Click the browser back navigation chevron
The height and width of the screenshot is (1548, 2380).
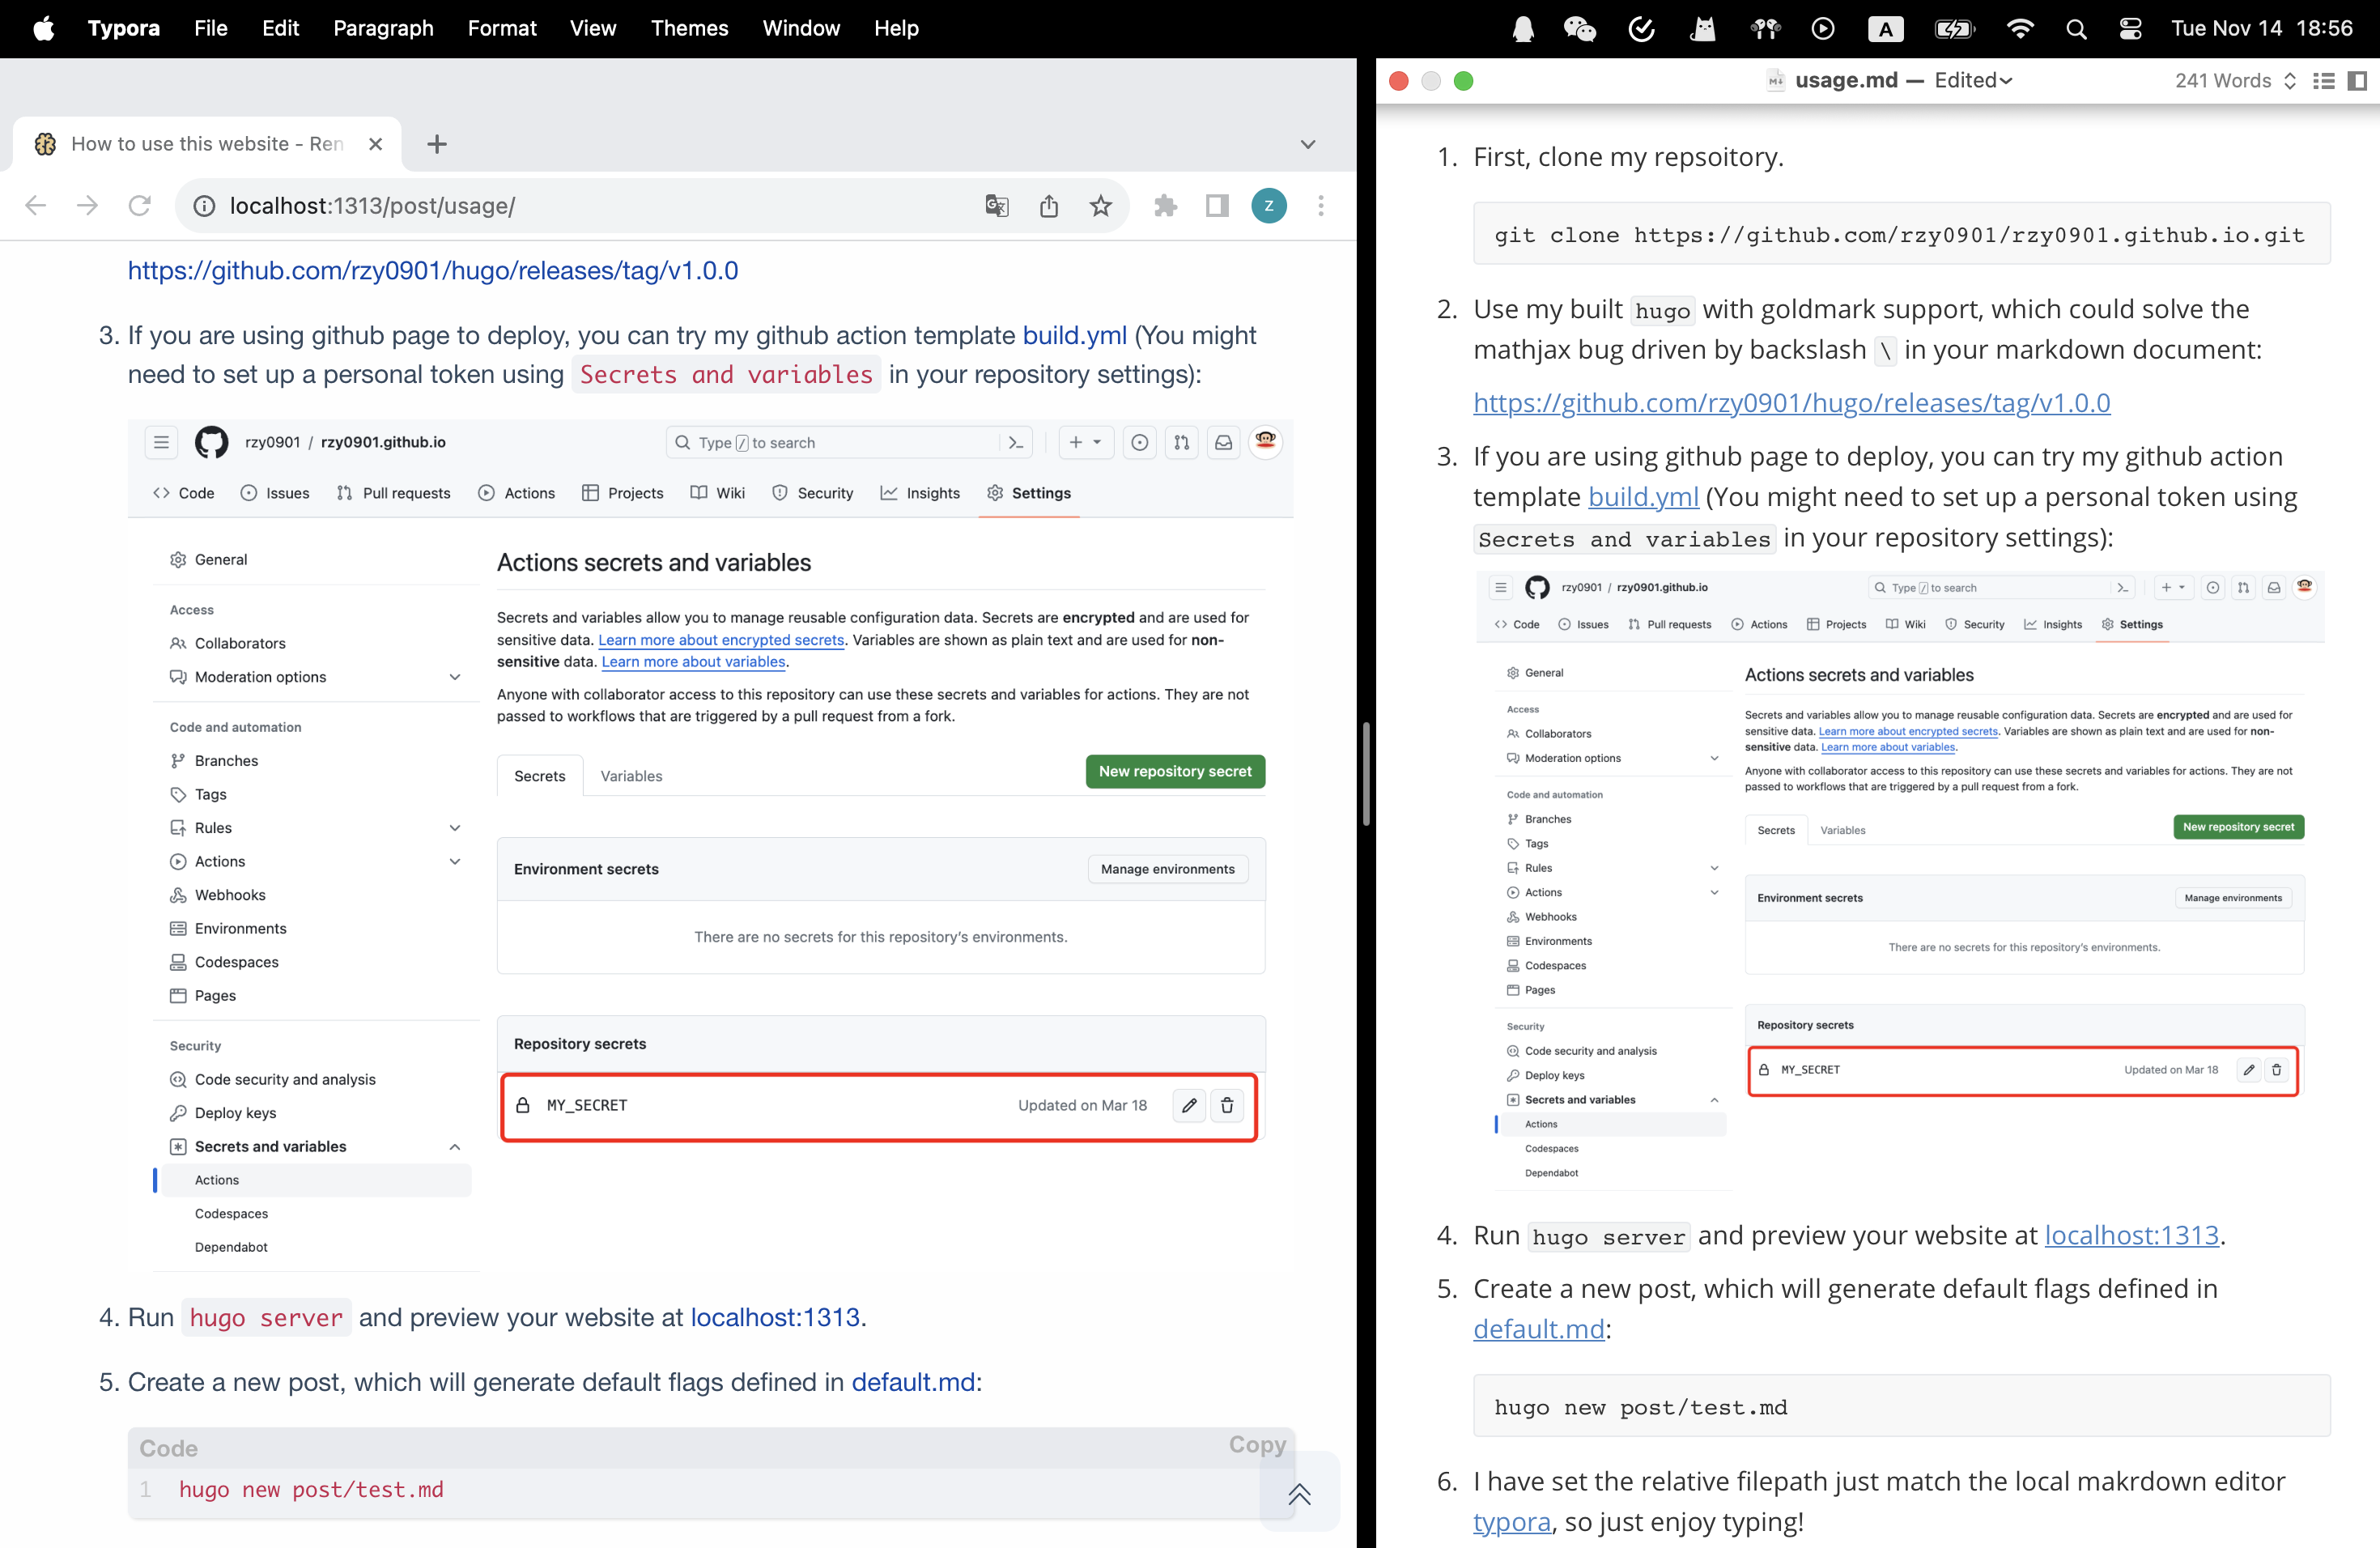click(x=35, y=206)
